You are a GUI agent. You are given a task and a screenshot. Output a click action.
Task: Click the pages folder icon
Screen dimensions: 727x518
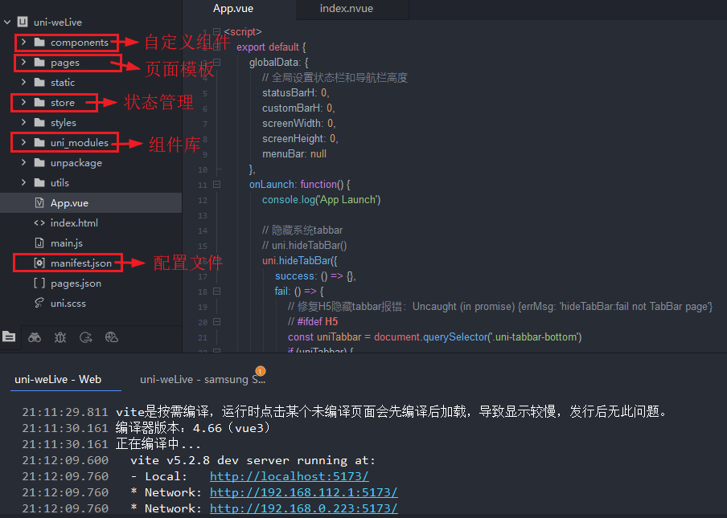pos(39,62)
